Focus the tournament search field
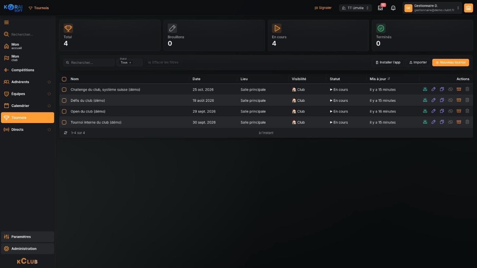This screenshot has height=268, width=477. point(89,63)
